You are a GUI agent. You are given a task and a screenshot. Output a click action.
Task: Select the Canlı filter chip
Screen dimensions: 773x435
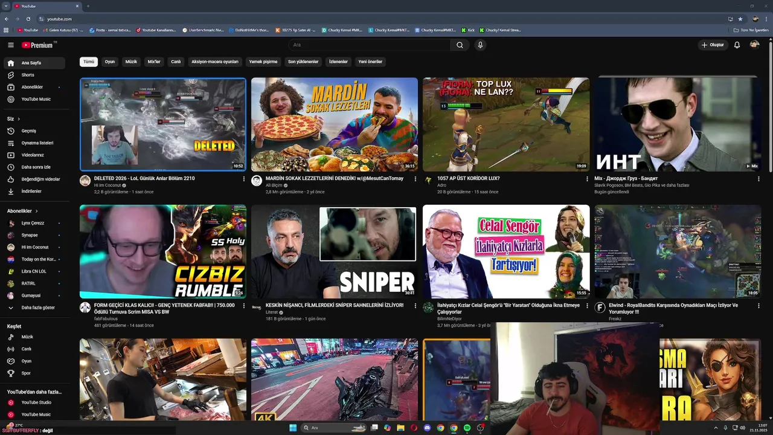click(x=176, y=62)
